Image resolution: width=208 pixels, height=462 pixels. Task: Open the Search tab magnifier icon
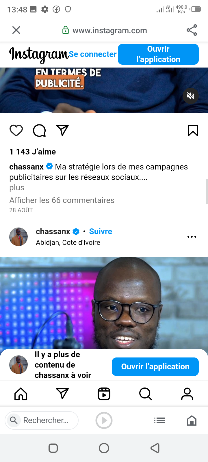146,394
